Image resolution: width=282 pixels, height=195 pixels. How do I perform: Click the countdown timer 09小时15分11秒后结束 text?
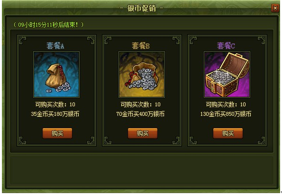(x=48, y=25)
